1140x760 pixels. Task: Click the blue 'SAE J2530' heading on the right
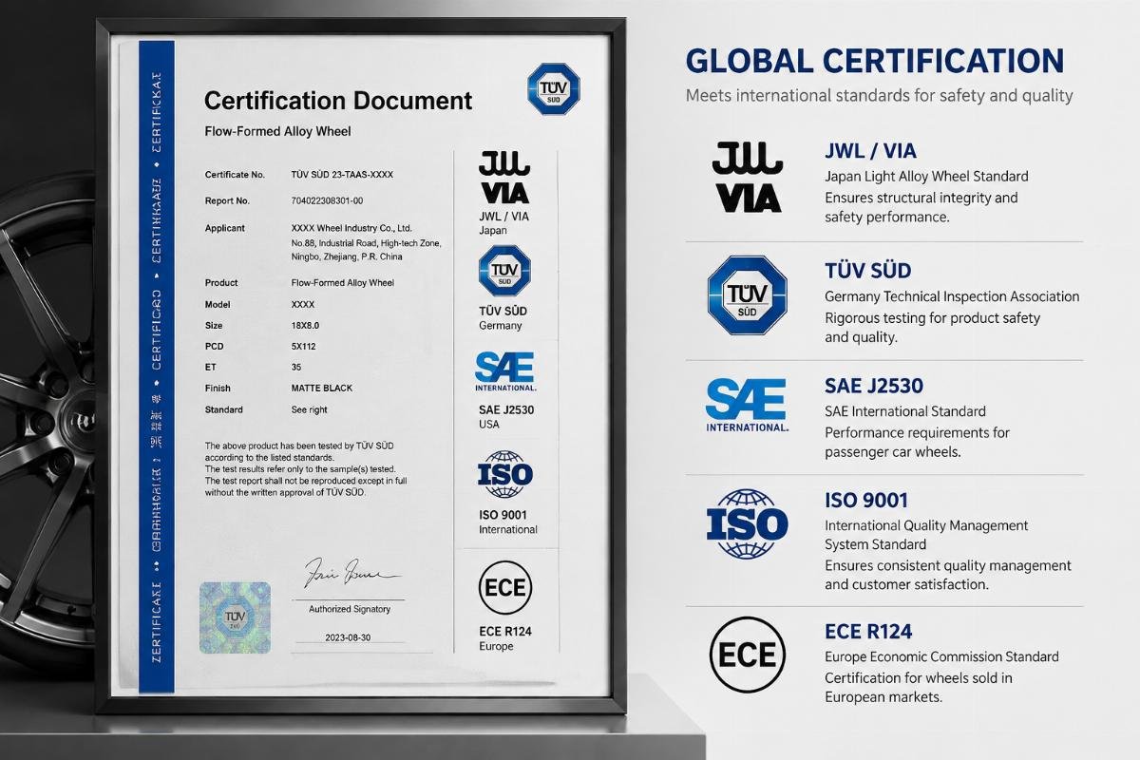pyautogui.click(x=874, y=386)
